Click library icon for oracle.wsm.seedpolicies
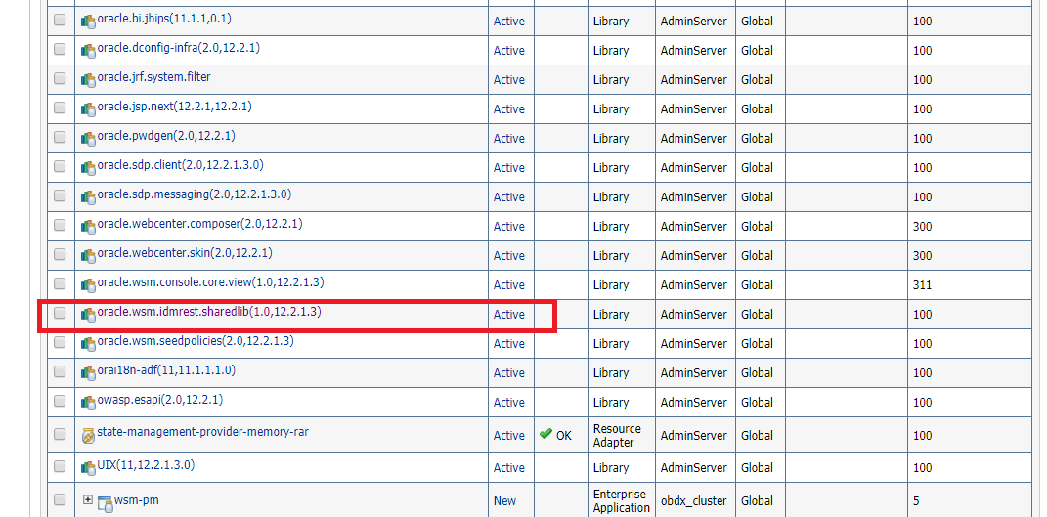 click(x=88, y=344)
